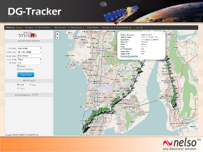This screenshot has width=203, height=152.
Task: Click the Vehicle Number label in popup
Action: (127, 35)
